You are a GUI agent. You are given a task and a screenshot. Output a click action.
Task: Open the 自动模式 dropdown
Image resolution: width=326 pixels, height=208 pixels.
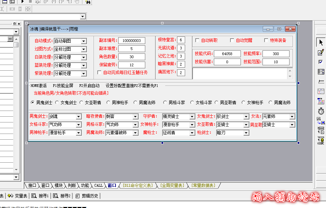84,41
